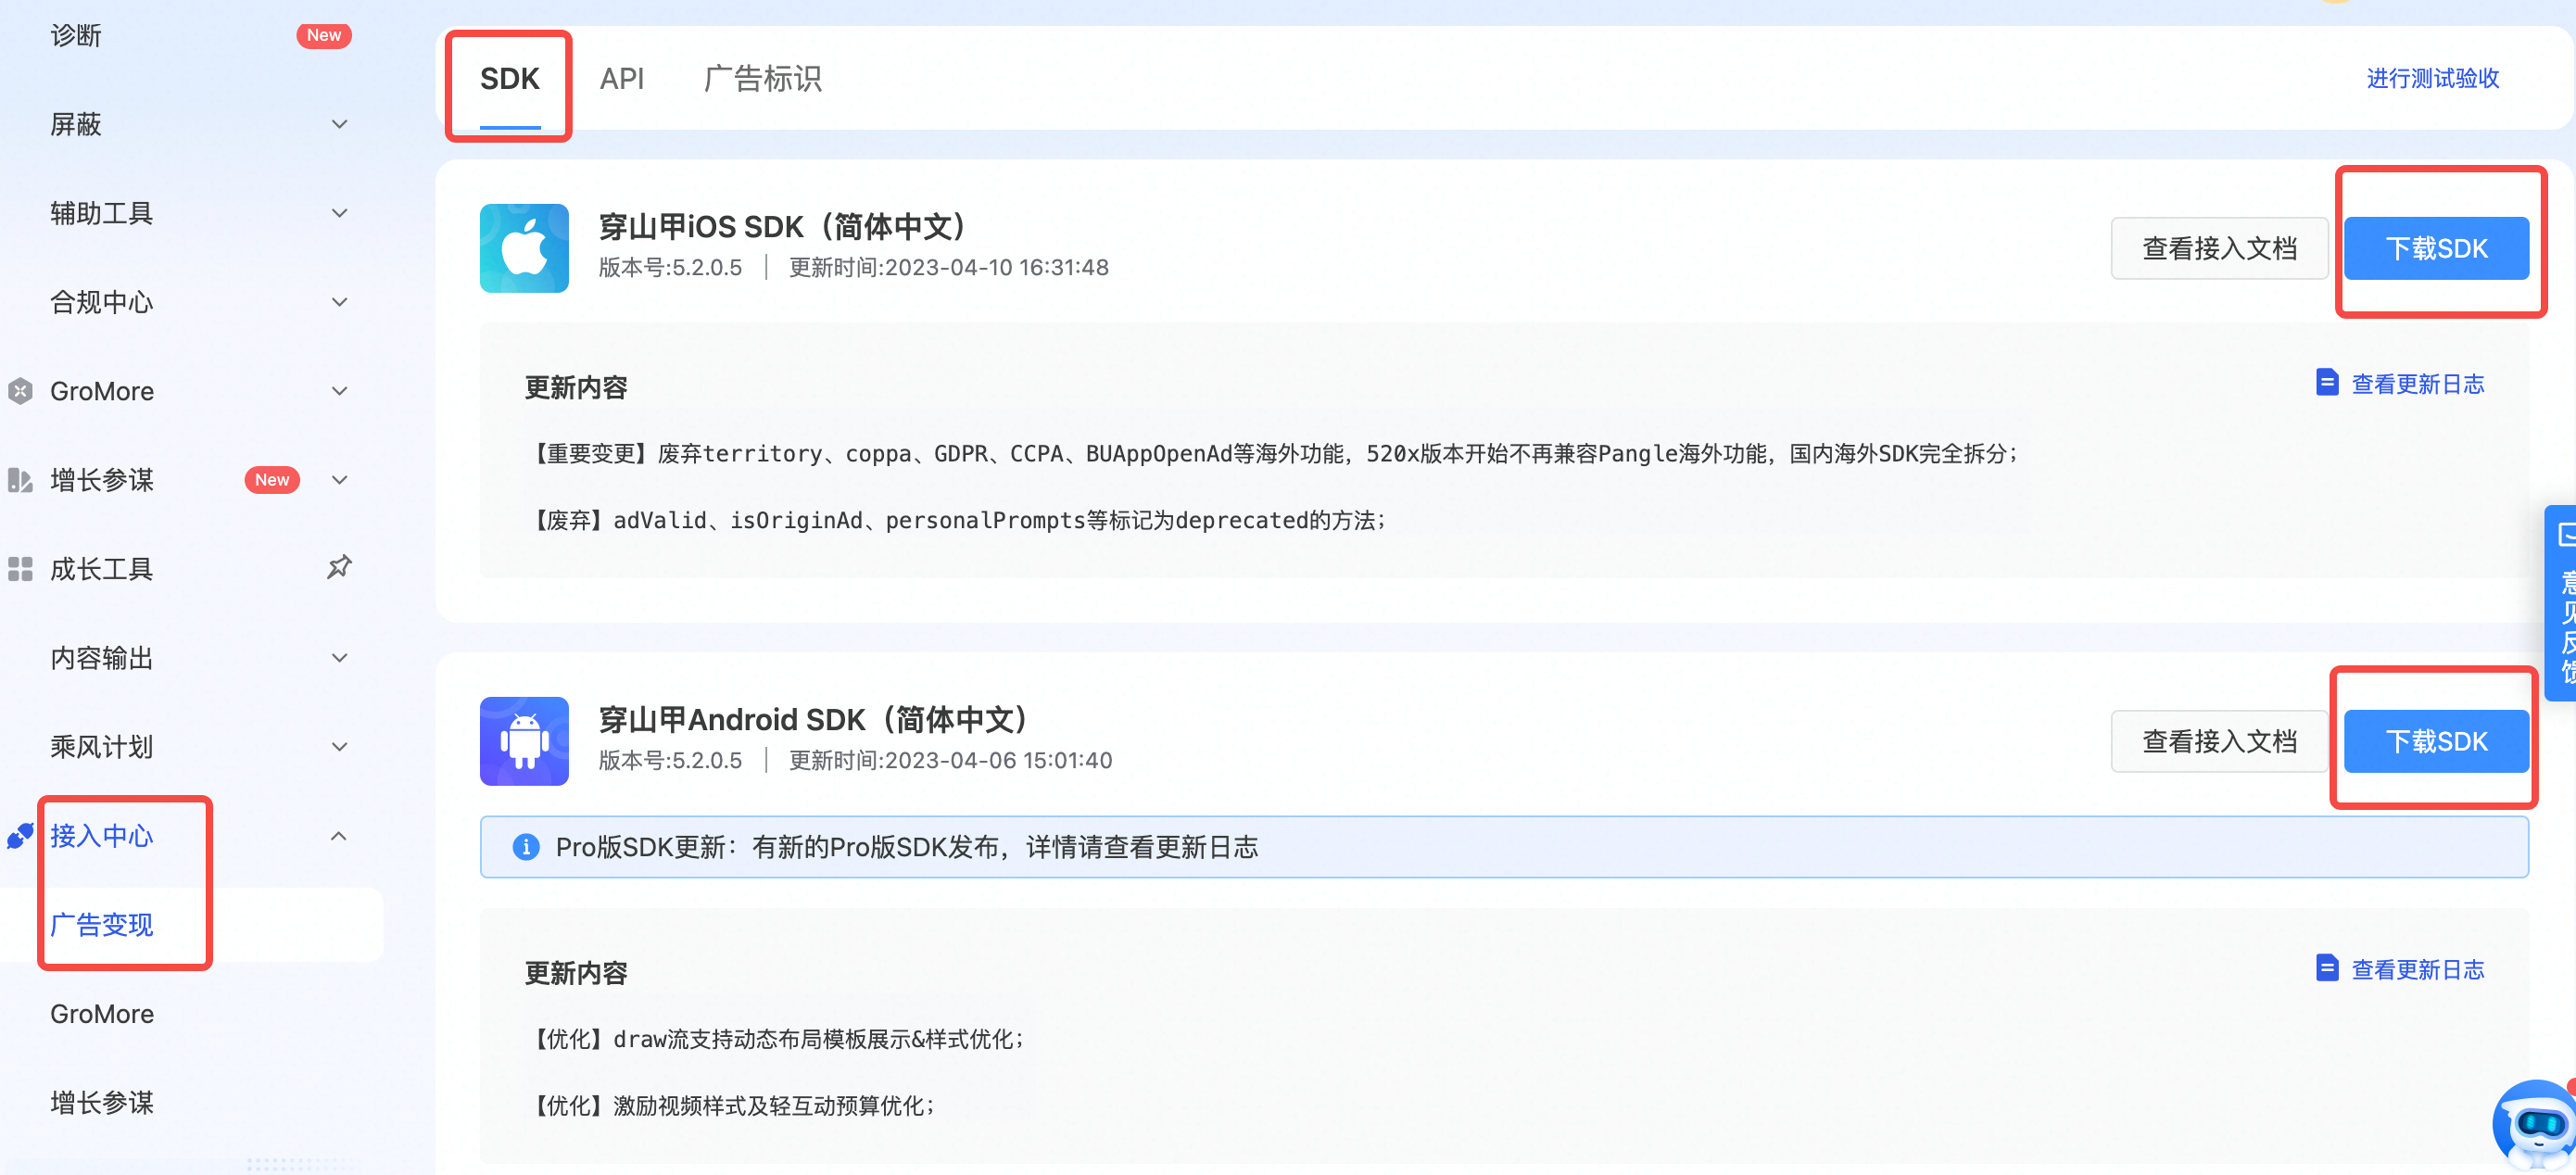2576x1175 pixels.
Task: Click the 增长参谋 chart sidebar icon
Action: 20,480
